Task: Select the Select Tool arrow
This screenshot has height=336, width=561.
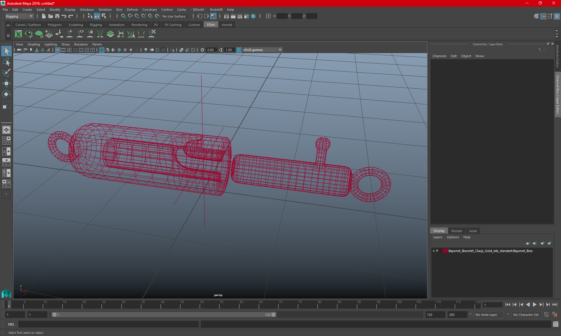Action: click(6, 51)
